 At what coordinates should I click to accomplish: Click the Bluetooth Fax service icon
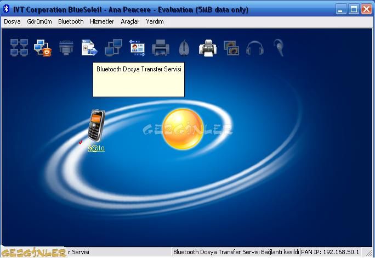pyautogui.click(x=208, y=48)
